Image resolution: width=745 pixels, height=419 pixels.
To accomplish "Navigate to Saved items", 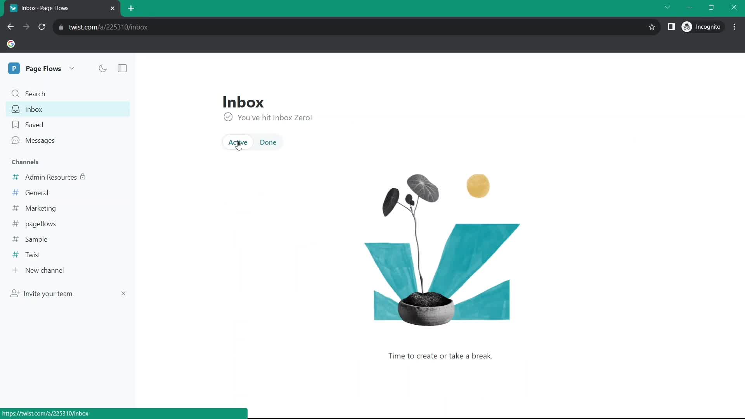I will click(34, 124).
